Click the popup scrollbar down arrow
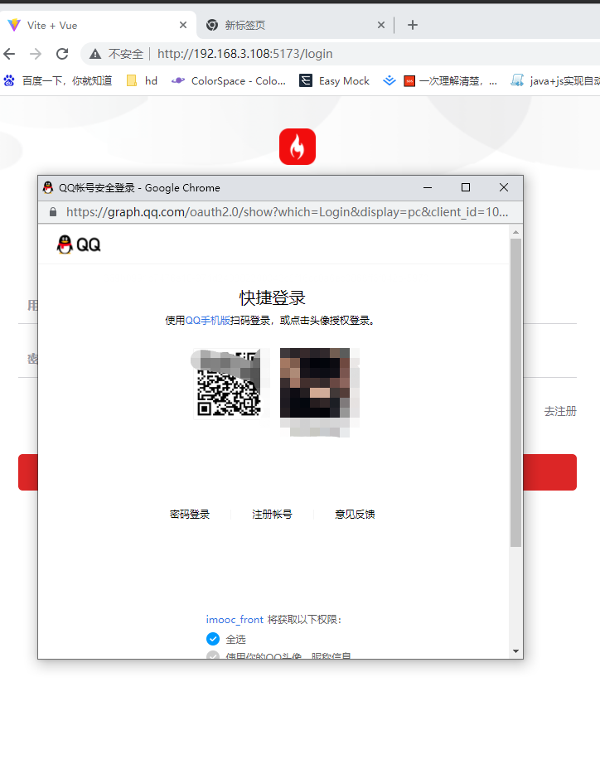 [515, 651]
